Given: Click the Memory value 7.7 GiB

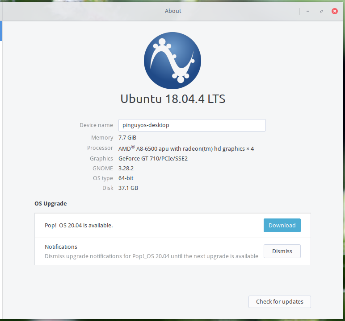Looking at the screenshot, I should (x=127, y=138).
